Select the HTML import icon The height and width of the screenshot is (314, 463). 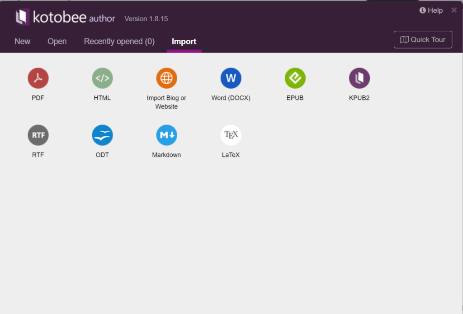pyautogui.click(x=102, y=78)
